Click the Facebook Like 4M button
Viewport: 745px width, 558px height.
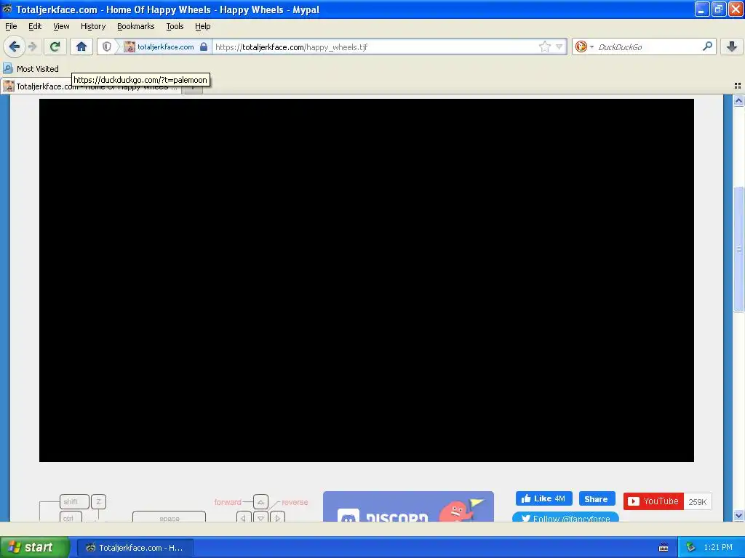point(543,498)
